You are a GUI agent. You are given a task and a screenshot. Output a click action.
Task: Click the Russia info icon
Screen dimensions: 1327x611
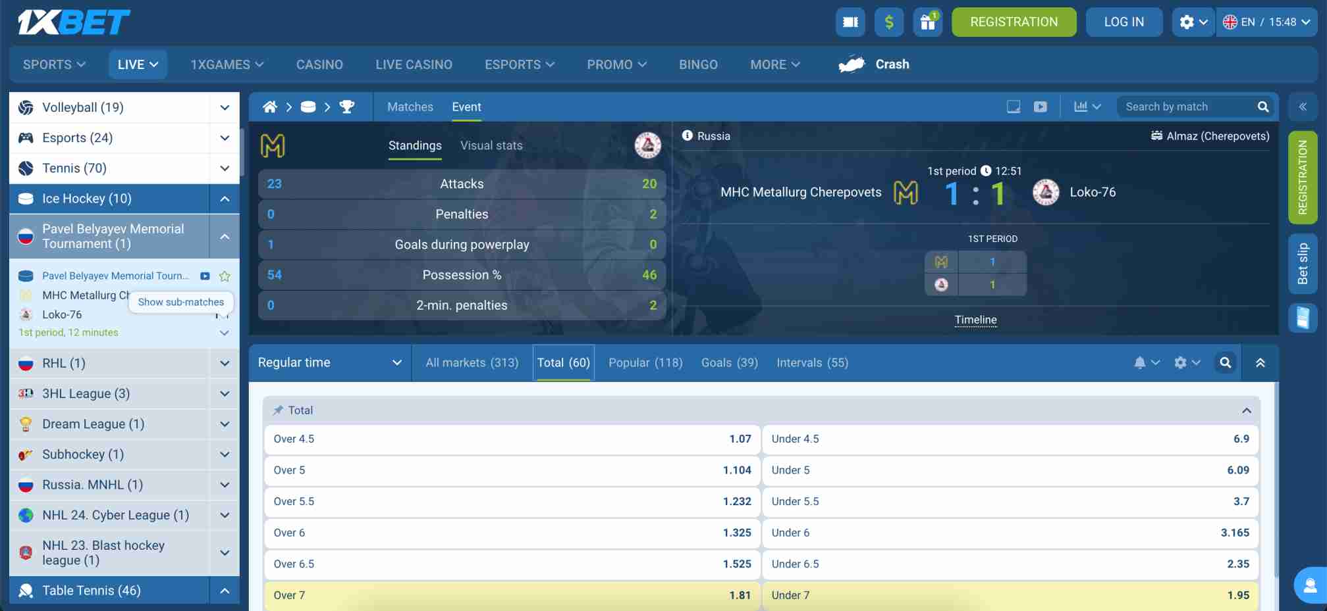point(688,135)
